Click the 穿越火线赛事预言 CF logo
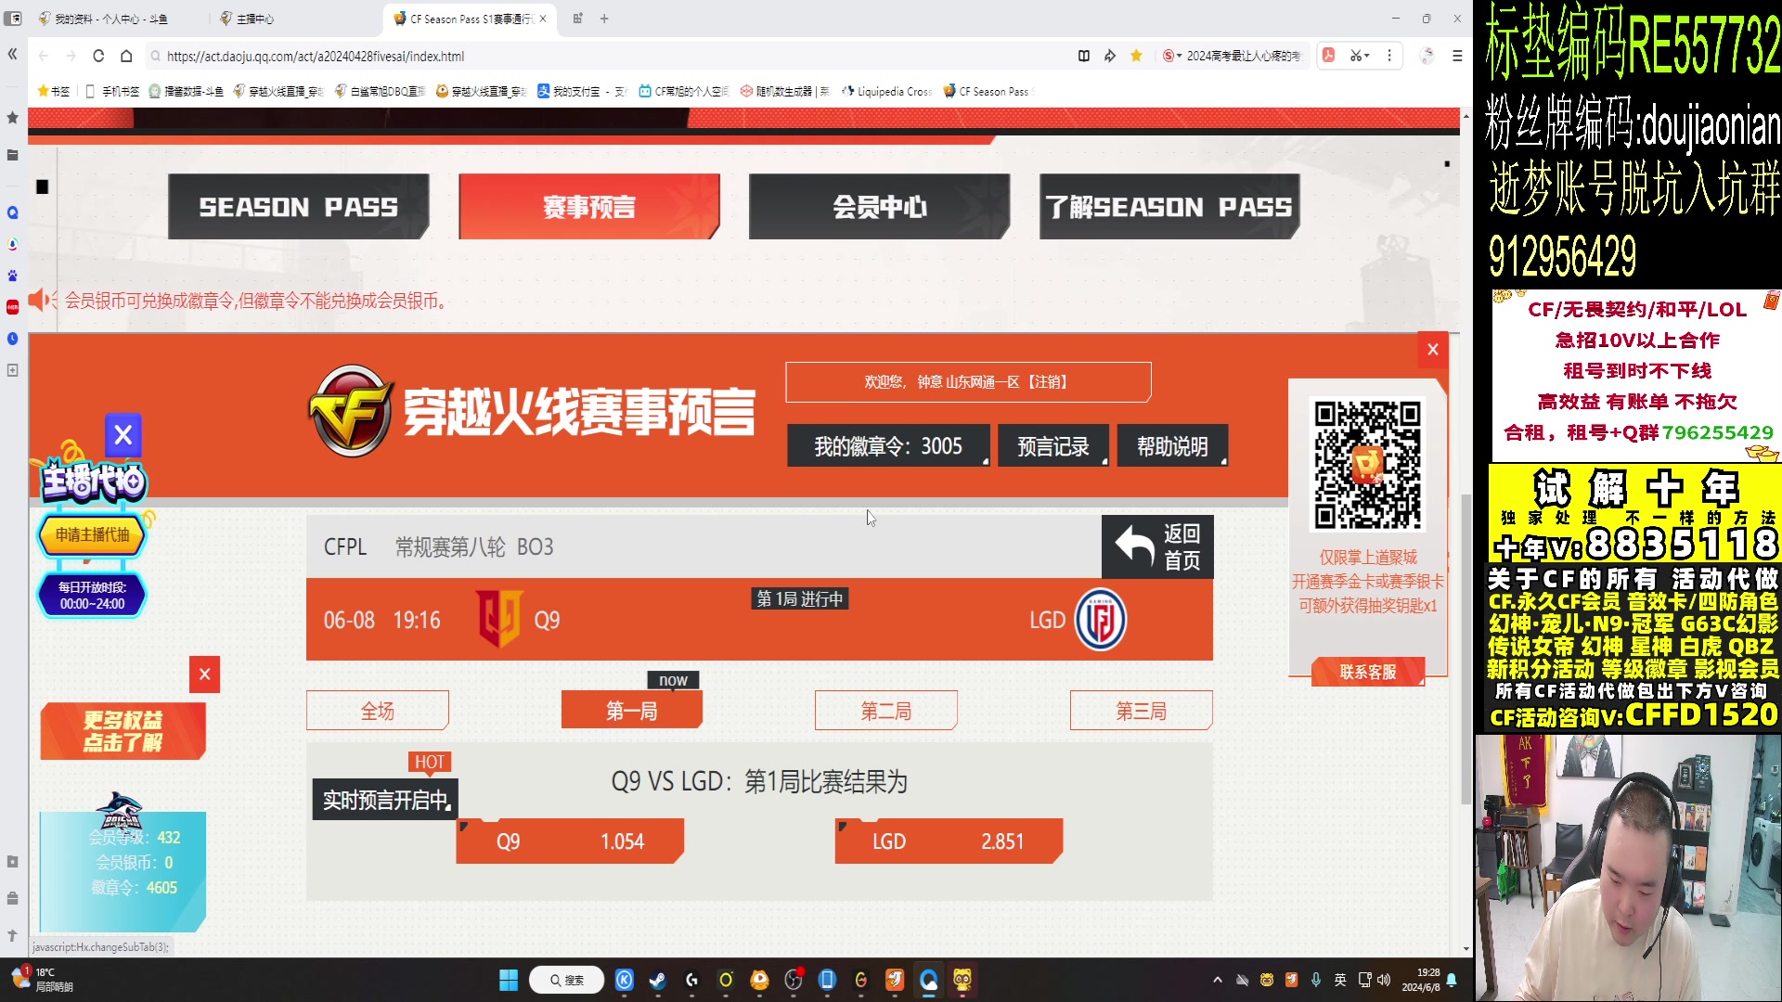1782x1002 pixels. pos(350,411)
